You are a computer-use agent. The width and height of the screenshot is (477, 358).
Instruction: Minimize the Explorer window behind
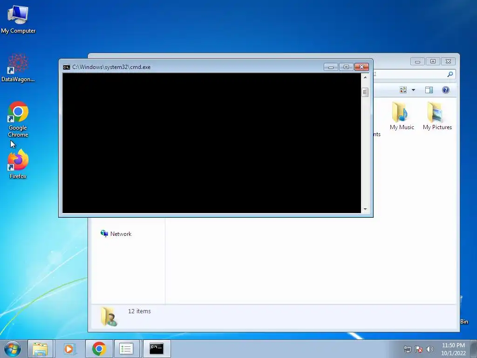coord(417,62)
